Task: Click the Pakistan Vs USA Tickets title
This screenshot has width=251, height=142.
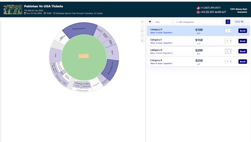Action: click(x=44, y=6)
